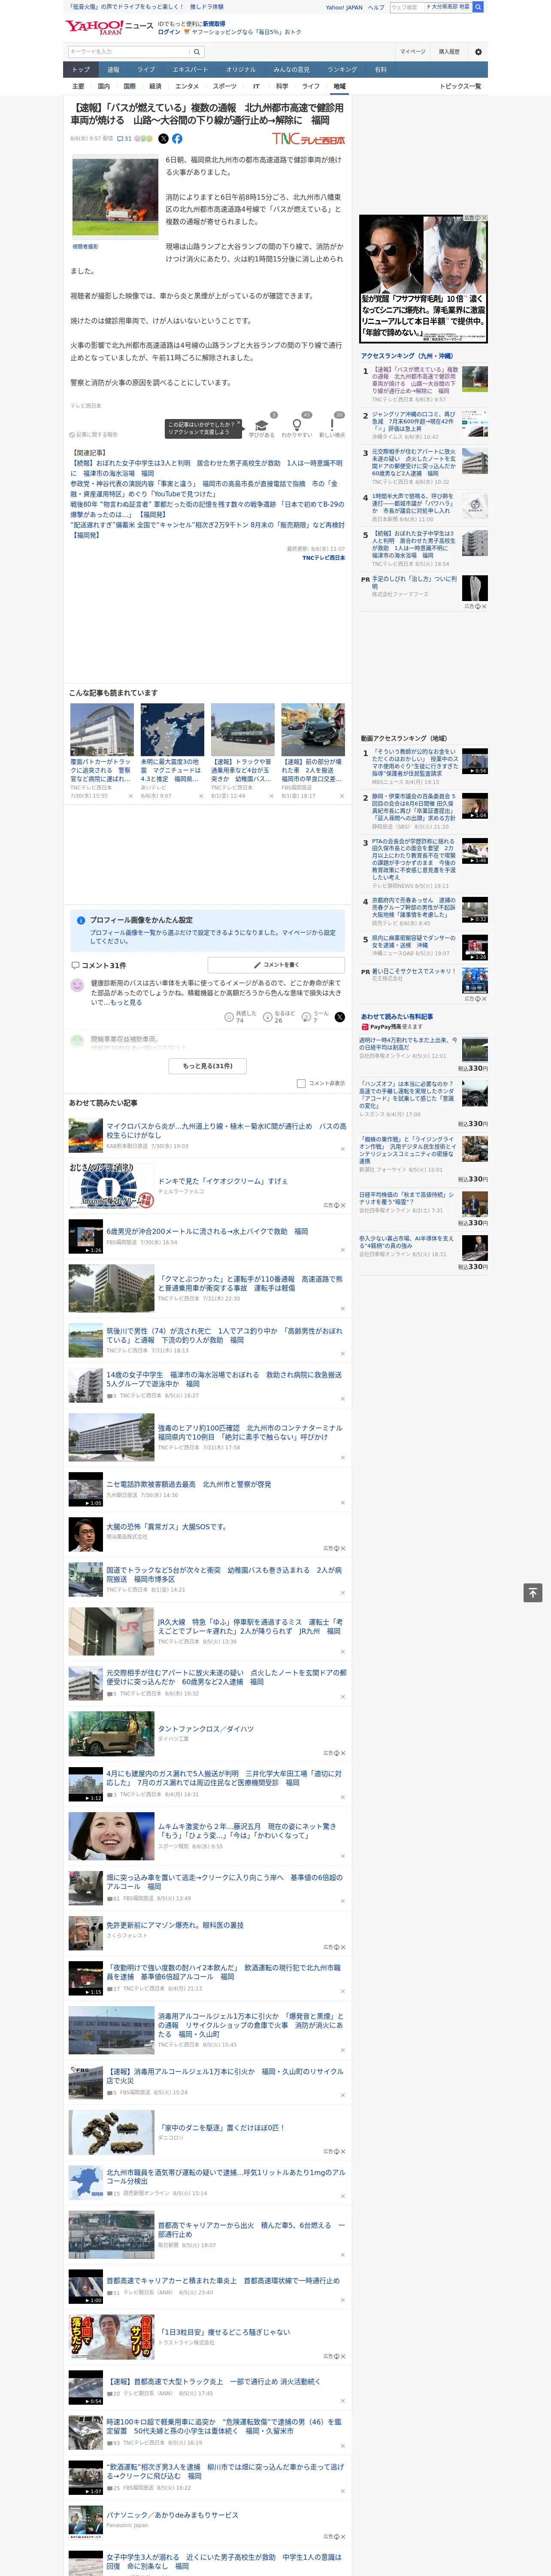
Task: Open burning bus article photo
Action: click(x=115, y=198)
